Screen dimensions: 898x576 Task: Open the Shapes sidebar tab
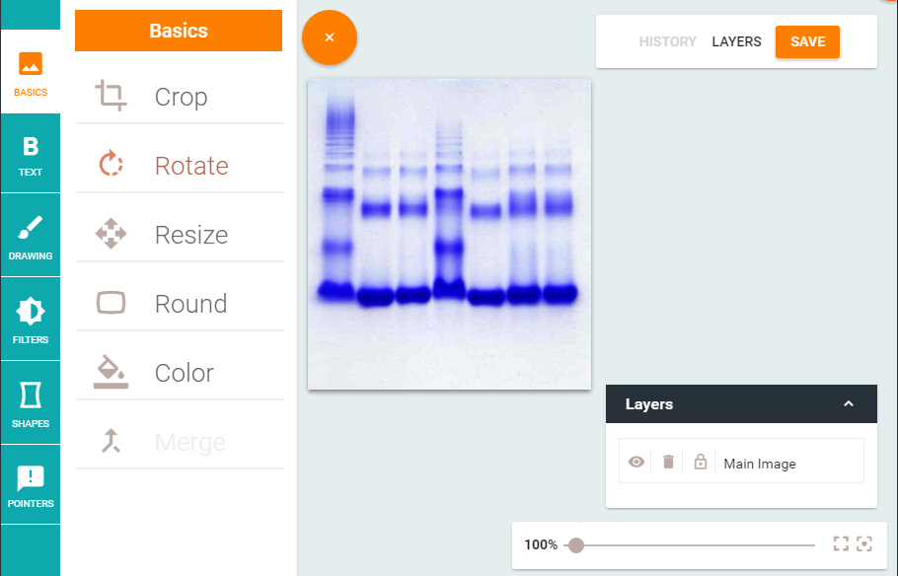31,405
